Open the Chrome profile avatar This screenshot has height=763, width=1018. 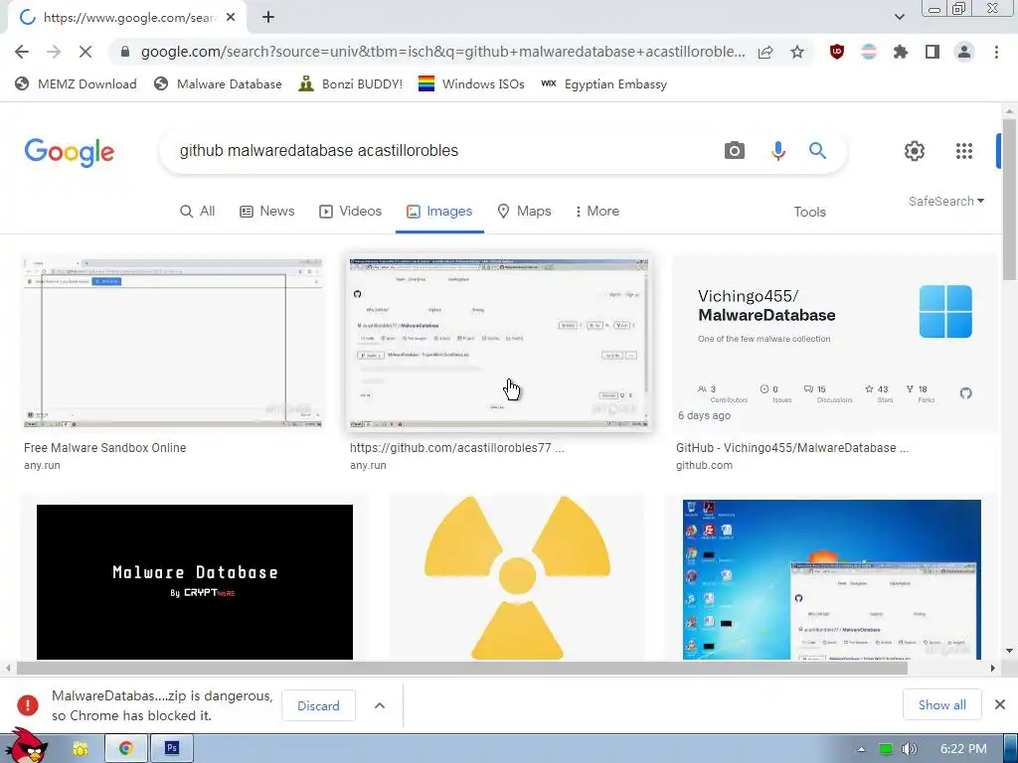(x=964, y=52)
